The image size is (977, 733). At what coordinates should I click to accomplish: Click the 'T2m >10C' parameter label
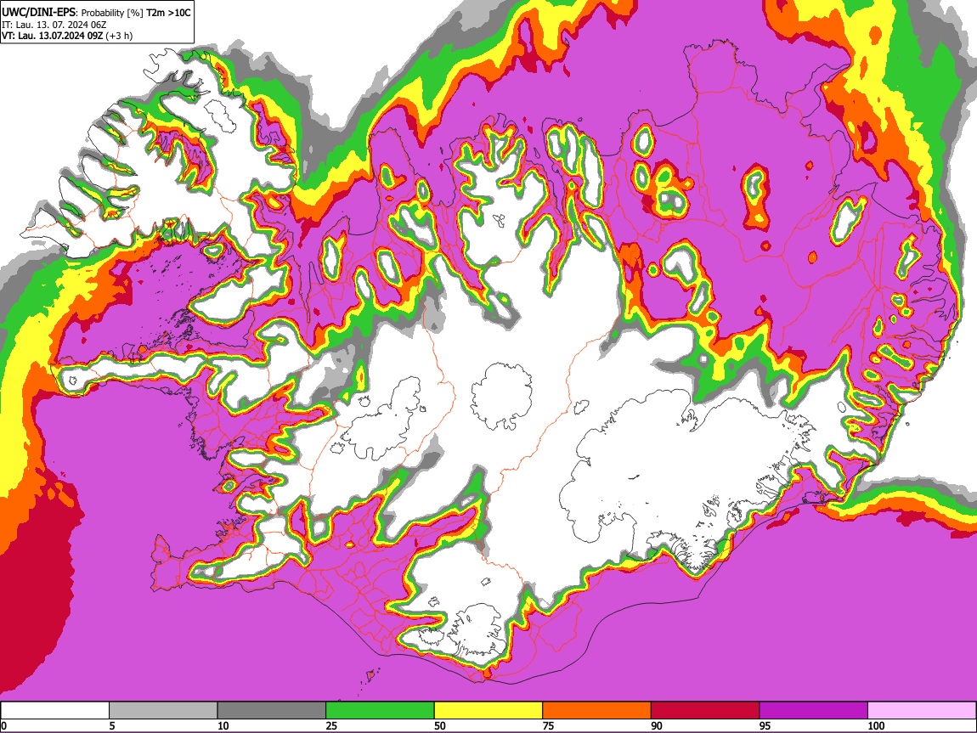point(168,13)
